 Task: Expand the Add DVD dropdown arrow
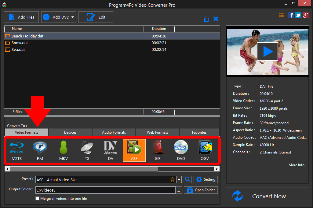click(73, 17)
